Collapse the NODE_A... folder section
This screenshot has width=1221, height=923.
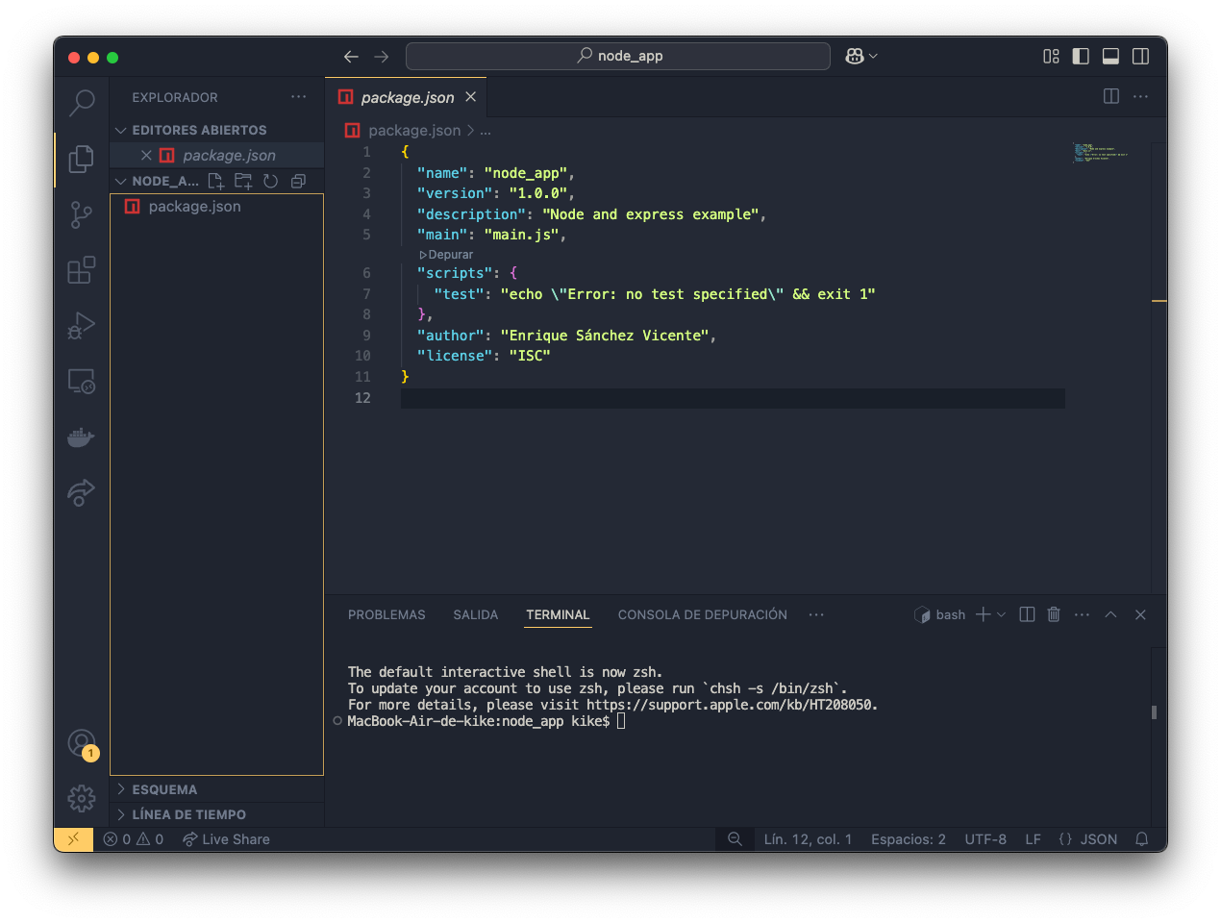tap(156, 181)
